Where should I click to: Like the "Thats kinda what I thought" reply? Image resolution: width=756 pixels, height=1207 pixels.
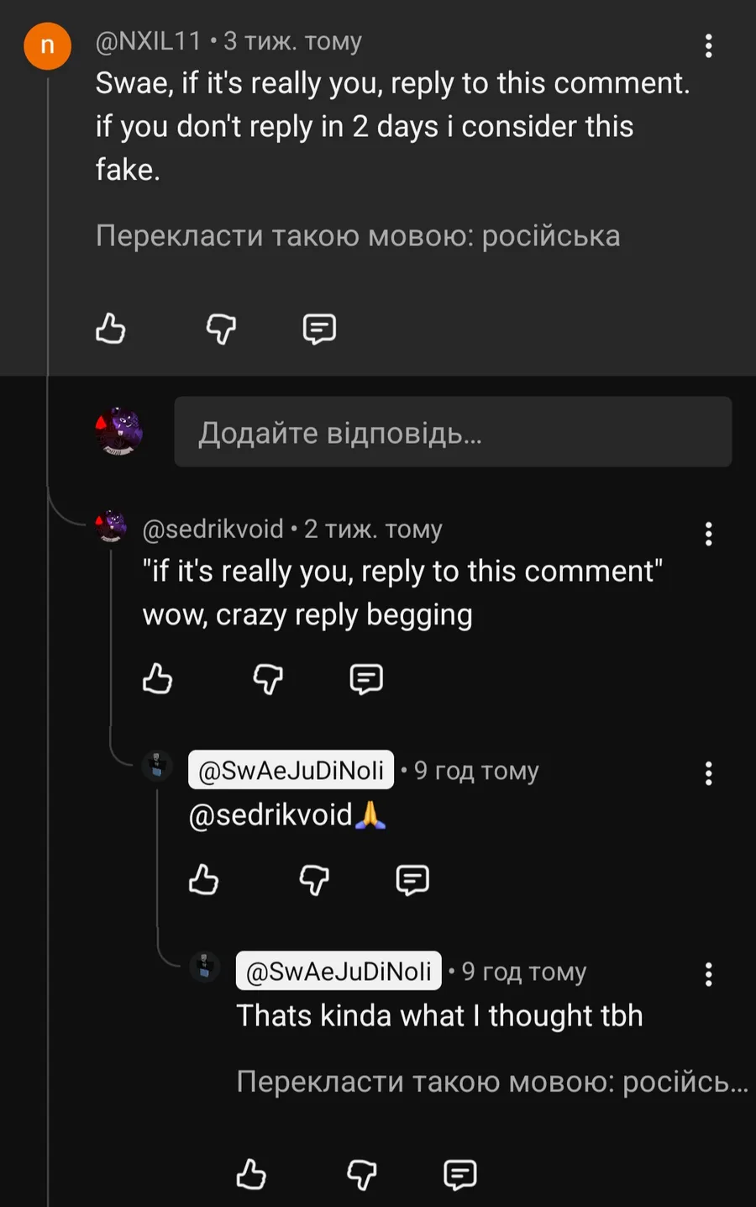coord(250,1174)
